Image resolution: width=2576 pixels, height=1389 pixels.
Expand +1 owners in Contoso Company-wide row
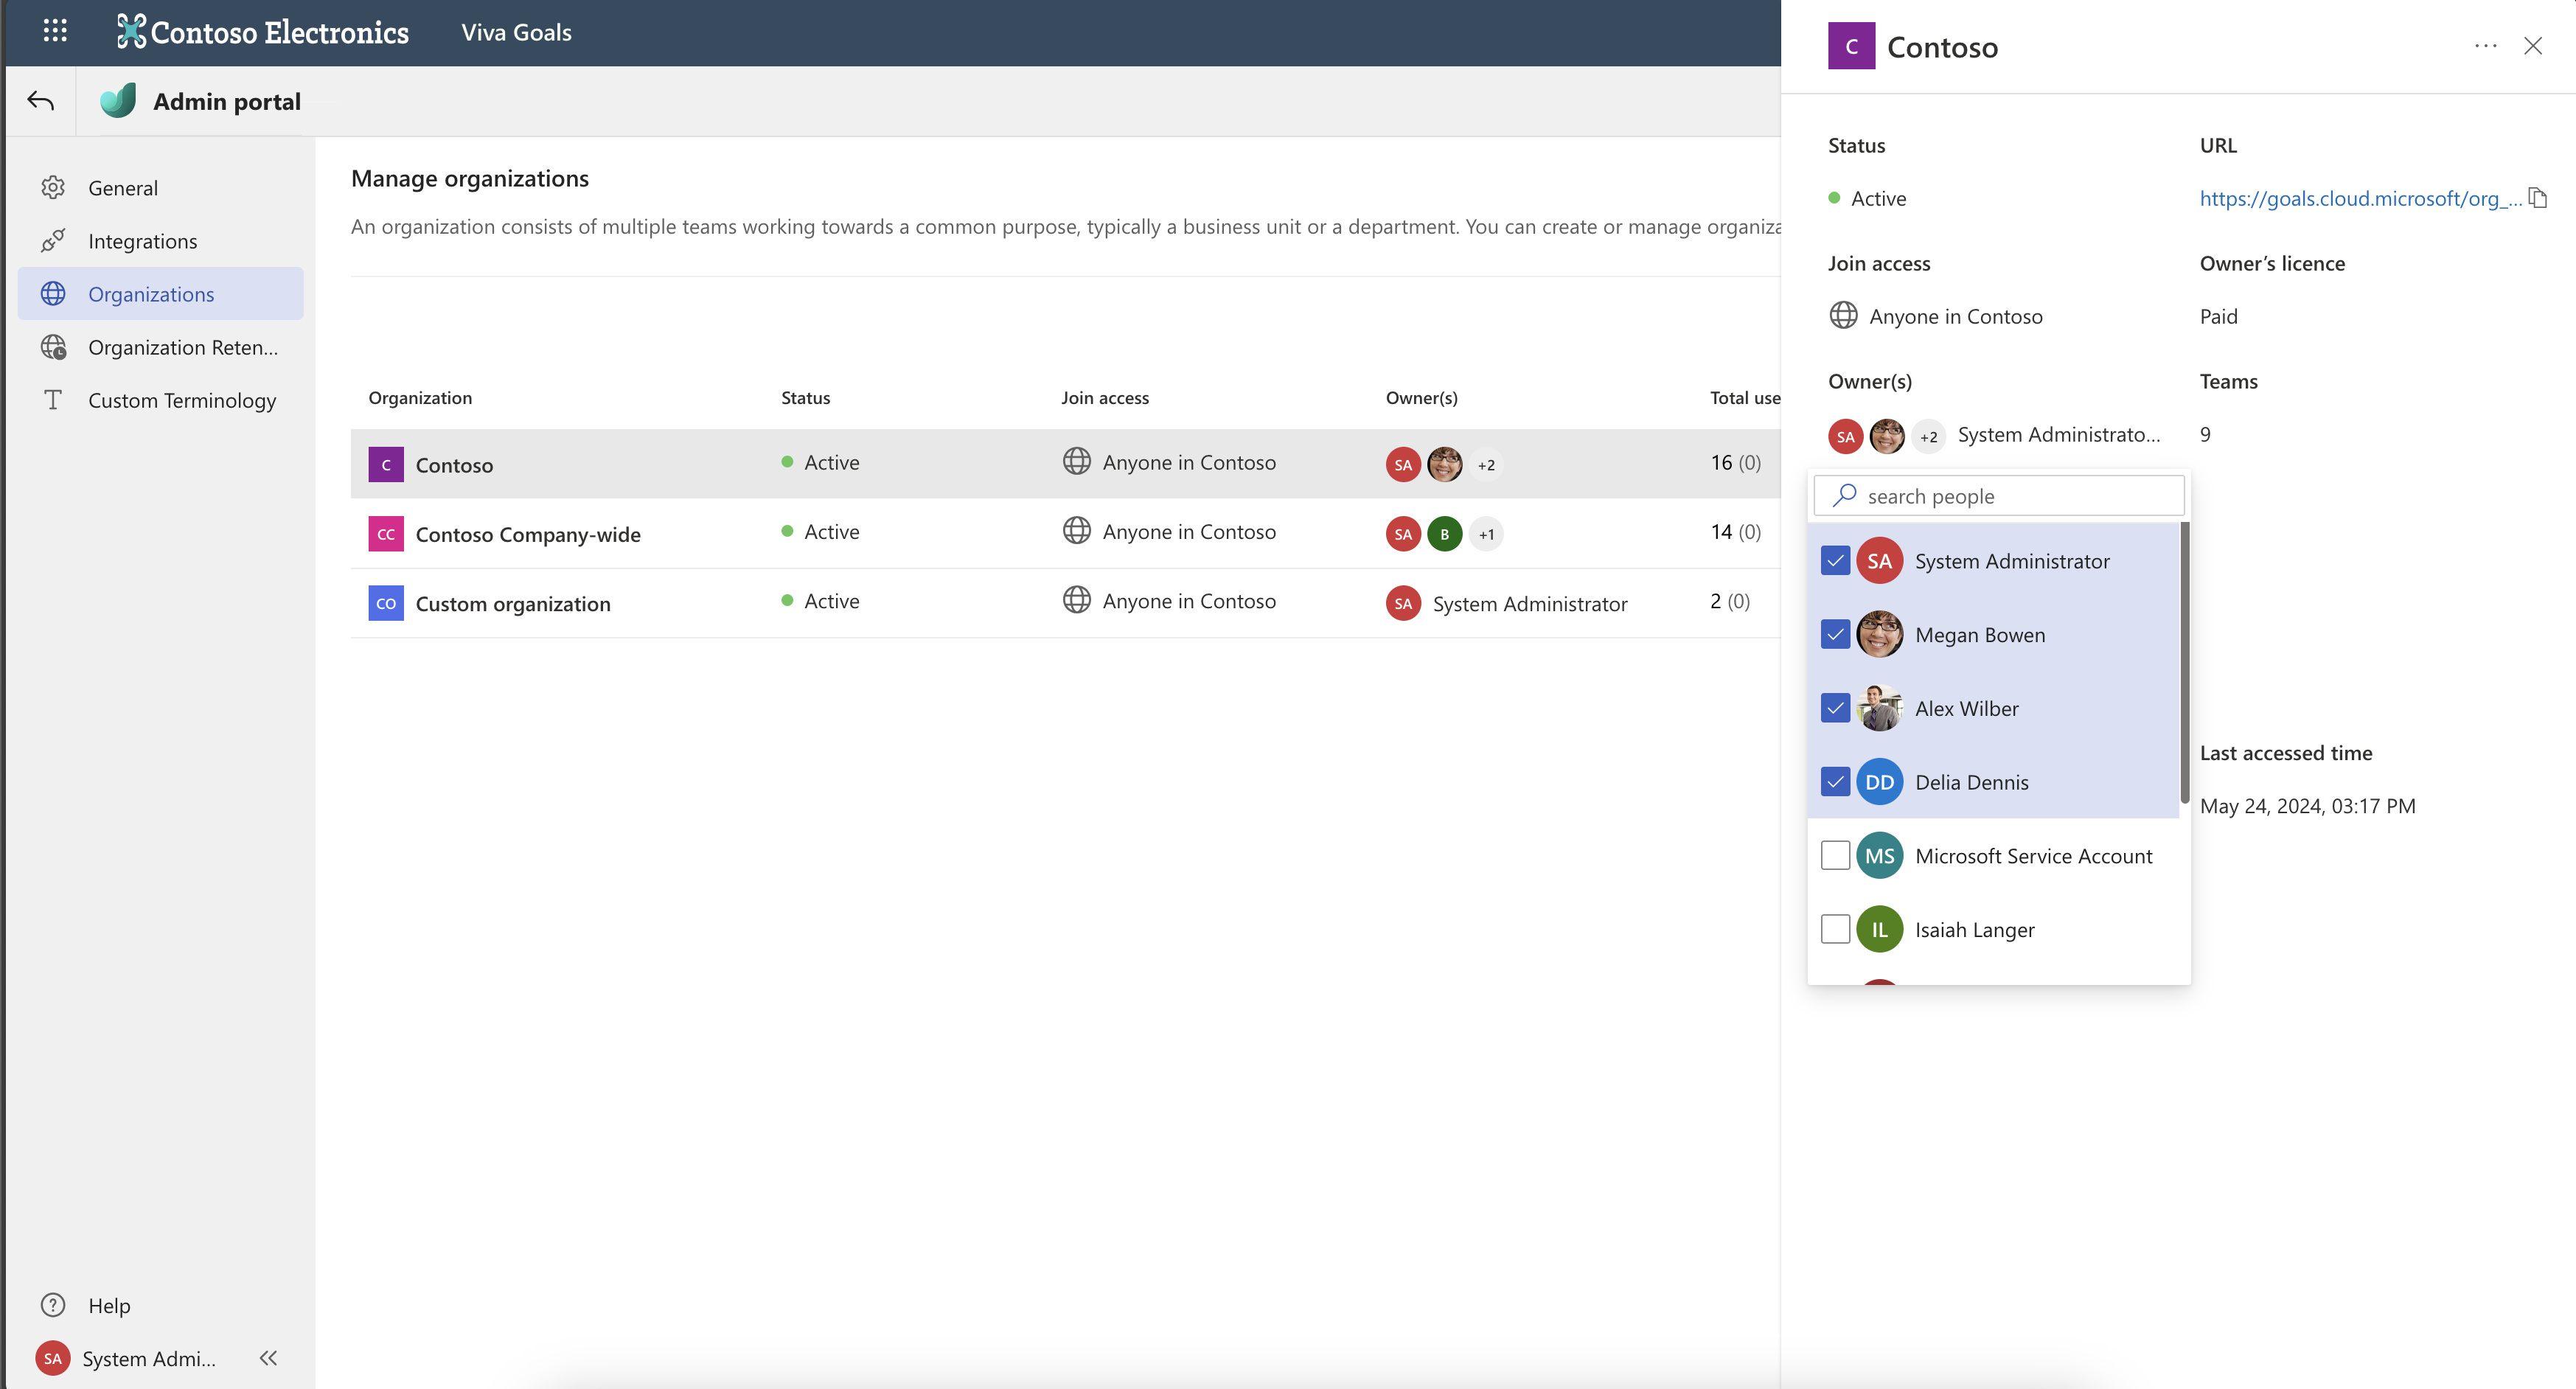point(1486,534)
